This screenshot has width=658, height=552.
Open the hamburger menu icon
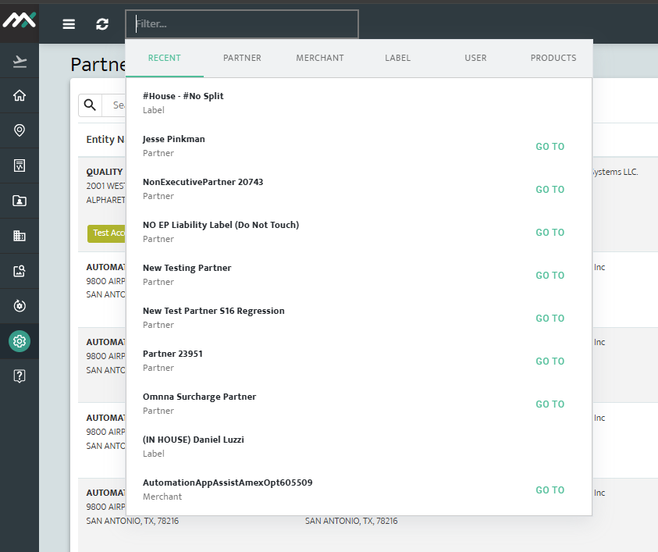pyautogui.click(x=69, y=24)
